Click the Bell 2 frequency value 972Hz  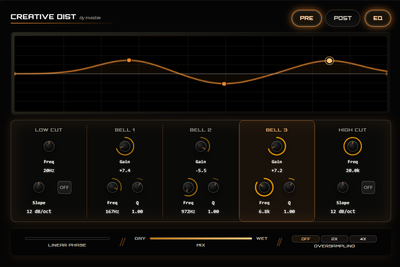[188, 211]
